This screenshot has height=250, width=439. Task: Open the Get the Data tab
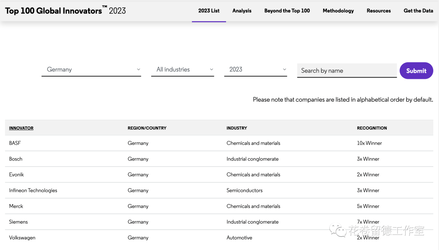[x=418, y=11]
